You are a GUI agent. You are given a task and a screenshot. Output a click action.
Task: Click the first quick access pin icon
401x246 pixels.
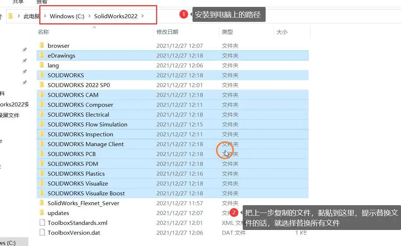click(x=24, y=50)
